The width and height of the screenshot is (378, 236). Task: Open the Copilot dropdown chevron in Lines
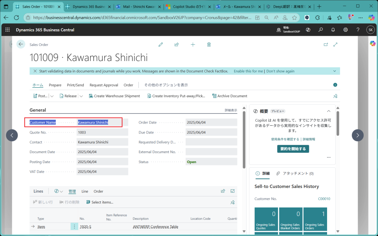point(62,191)
